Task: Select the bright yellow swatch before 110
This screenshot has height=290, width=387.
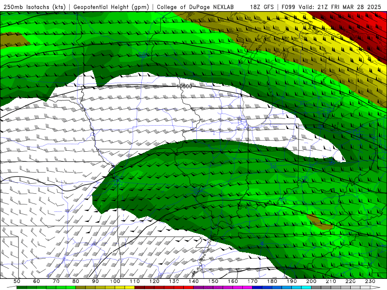Action: point(130,287)
